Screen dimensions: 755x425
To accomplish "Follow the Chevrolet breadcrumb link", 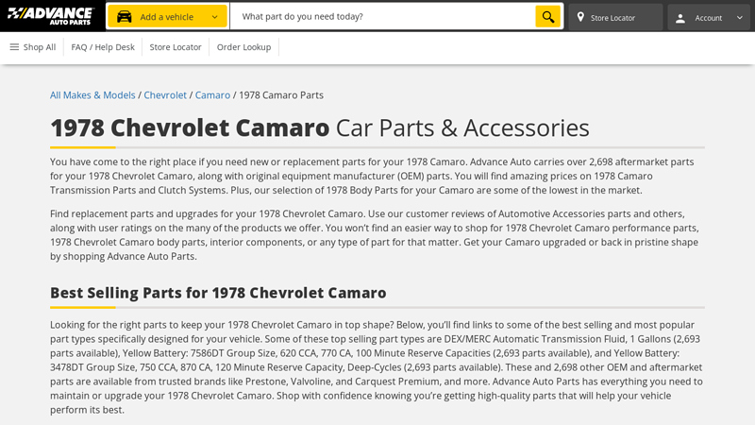I will (x=165, y=95).
